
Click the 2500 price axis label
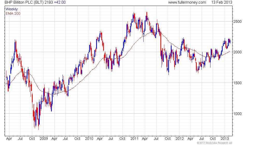point(237,21)
